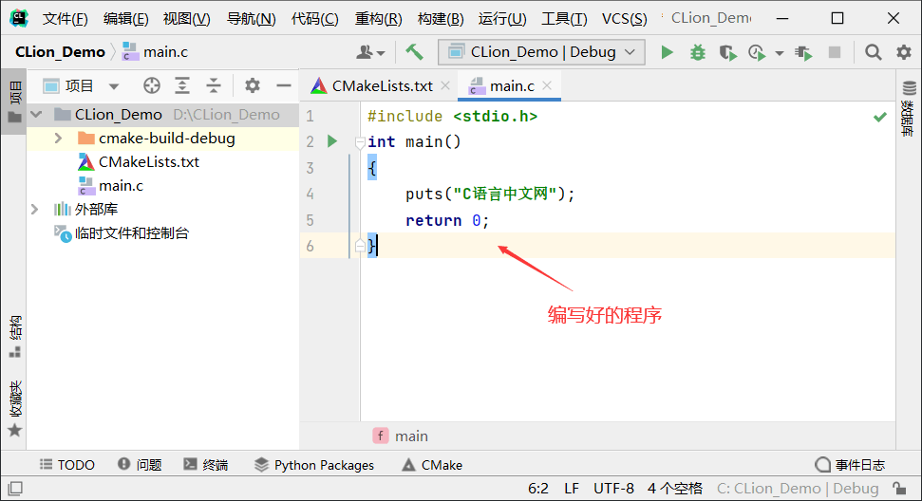Click gutter run arrow beside int main

point(332,141)
